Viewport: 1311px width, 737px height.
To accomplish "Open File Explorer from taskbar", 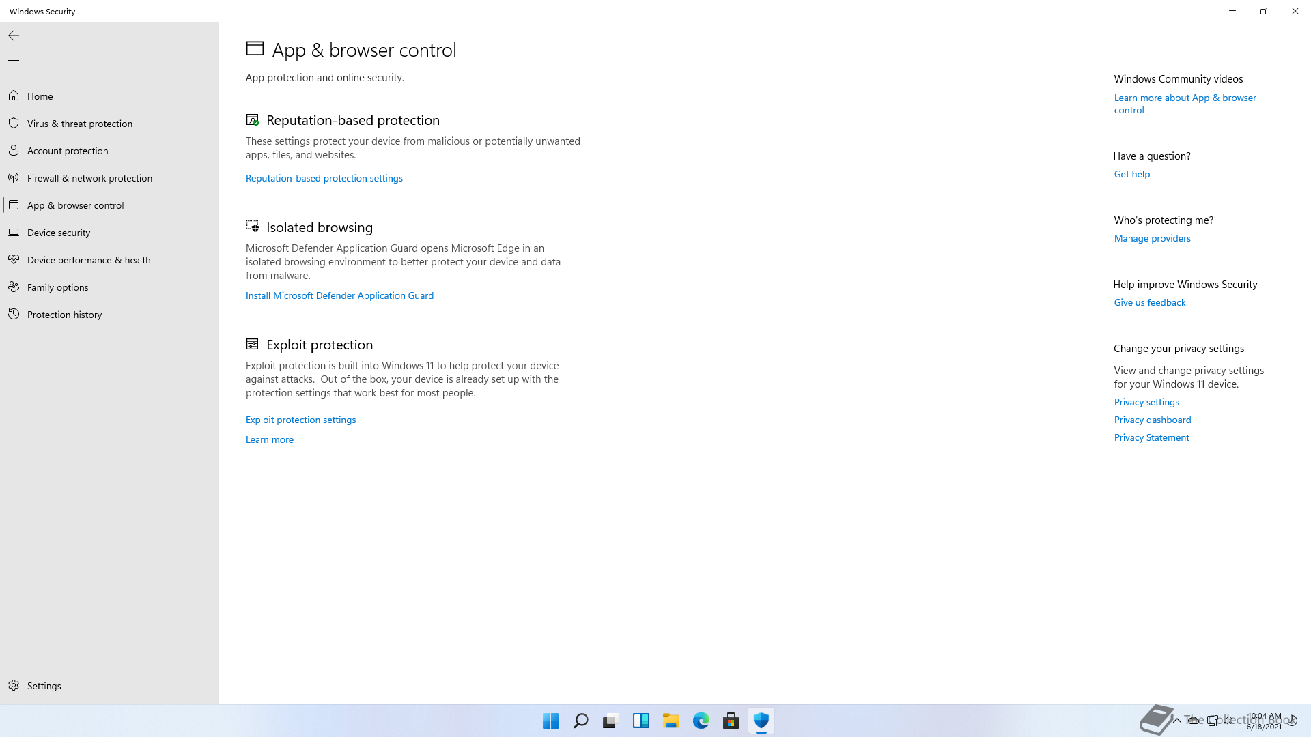I will [x=671, y=721].
